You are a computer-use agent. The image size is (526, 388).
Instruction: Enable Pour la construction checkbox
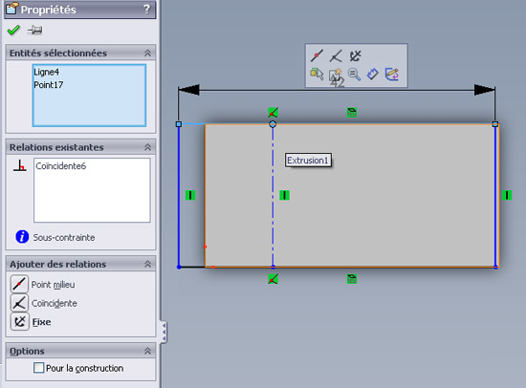pos(38,368)
